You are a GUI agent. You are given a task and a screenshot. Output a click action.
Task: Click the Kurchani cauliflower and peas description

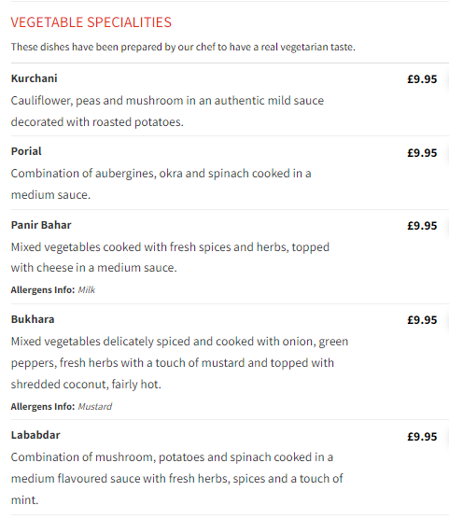(167, 111)
